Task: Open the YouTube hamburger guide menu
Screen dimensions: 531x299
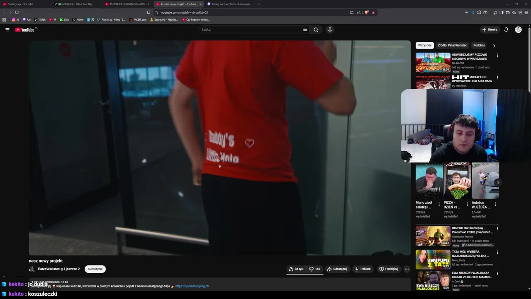Action: click(7, 30)
